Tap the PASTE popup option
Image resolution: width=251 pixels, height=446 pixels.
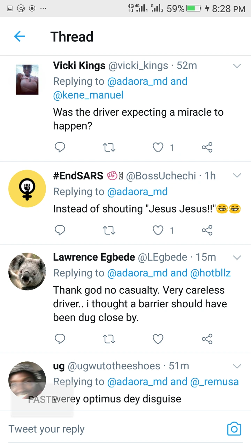tap(42, 399)
